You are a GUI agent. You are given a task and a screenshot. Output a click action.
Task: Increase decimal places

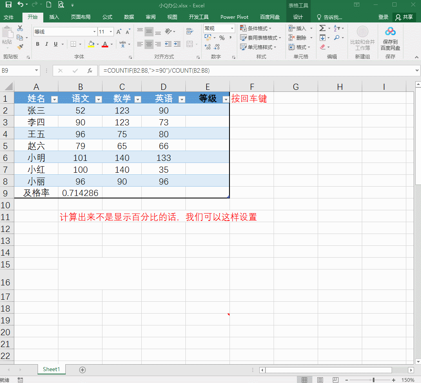[x=207, y=47]
